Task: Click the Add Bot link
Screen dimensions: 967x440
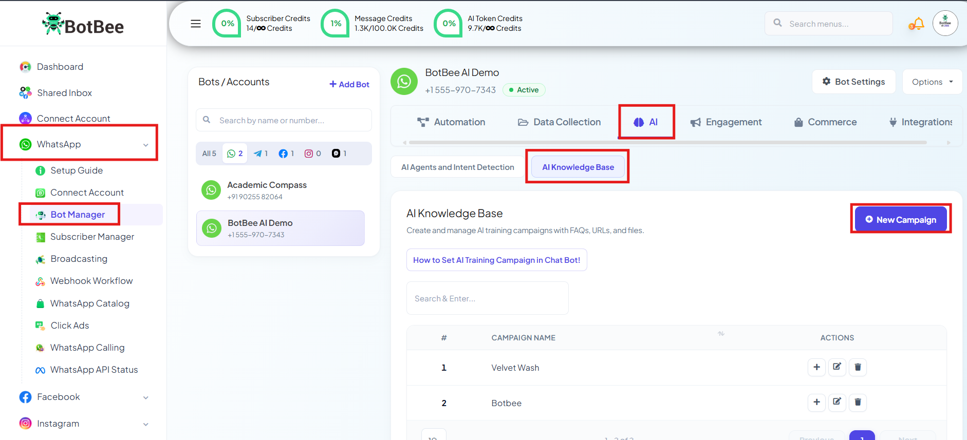Action: pos(349,84)
